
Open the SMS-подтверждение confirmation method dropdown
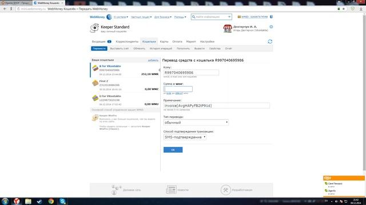(185, 137)
